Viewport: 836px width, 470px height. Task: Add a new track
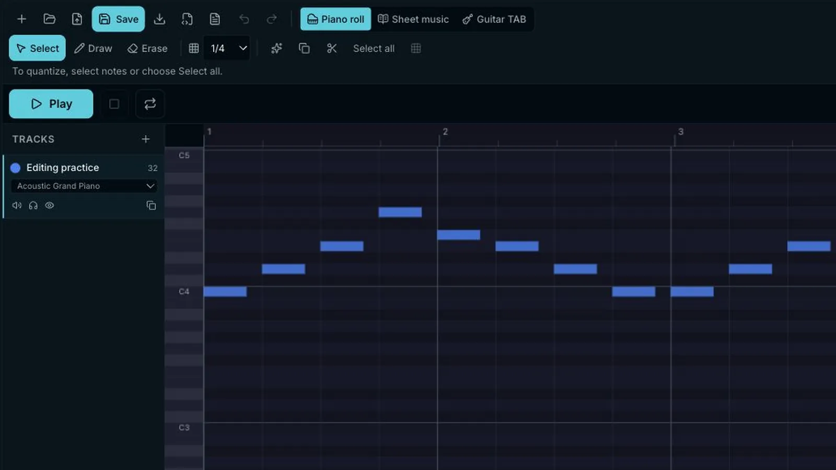[x=146, y=139]
